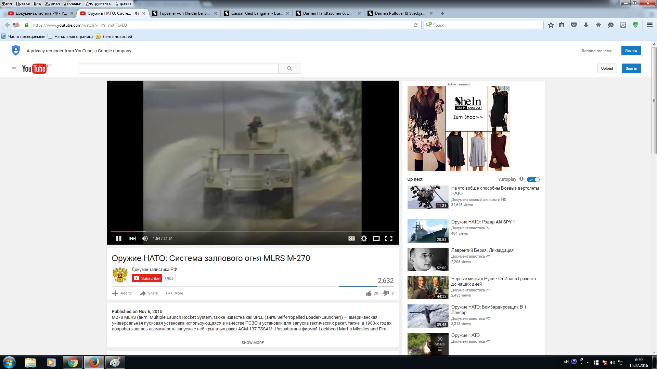Open the More actions dropdown
This screenshot has height=369, width=657.
(175, 293)
